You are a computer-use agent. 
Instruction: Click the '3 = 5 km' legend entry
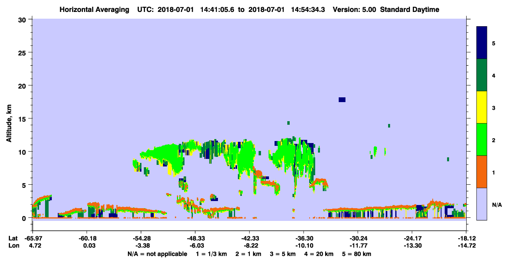283,254
